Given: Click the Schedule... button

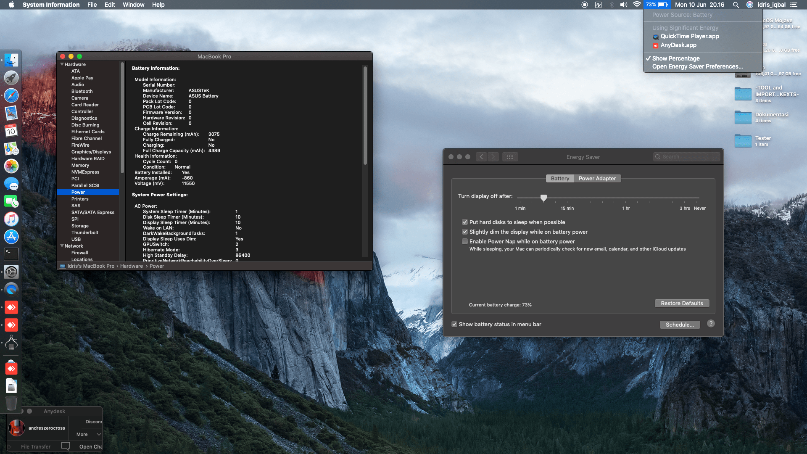Looking at the screenshot, I should [x=680, y=325].
